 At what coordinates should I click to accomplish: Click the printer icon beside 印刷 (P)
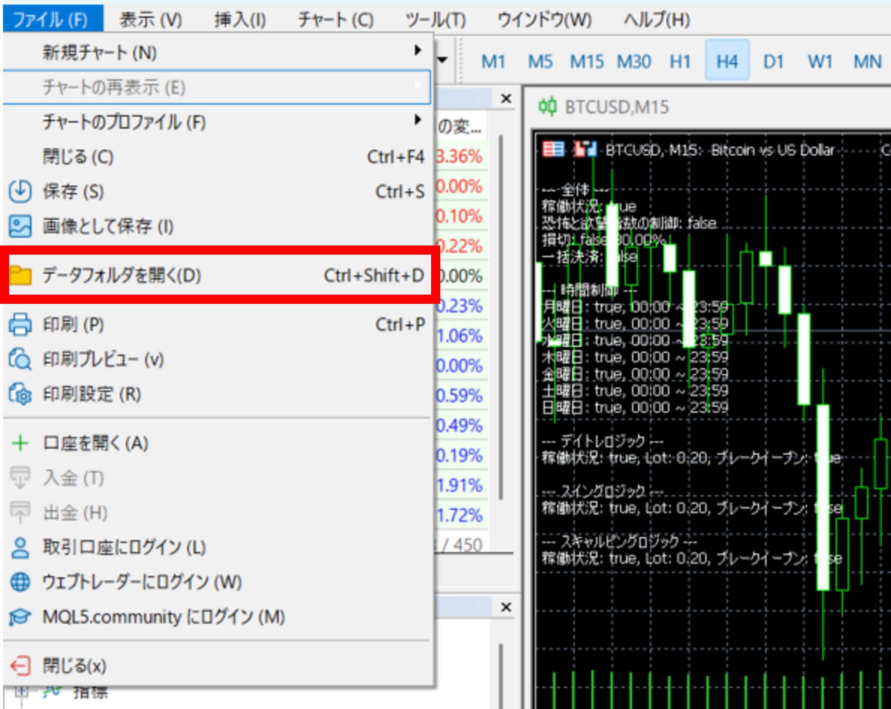pos(20,325)
